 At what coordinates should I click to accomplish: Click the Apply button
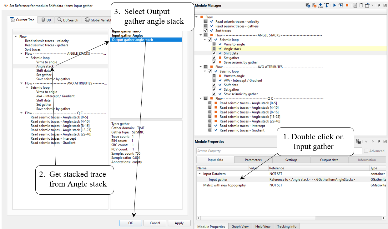point(179,223)
